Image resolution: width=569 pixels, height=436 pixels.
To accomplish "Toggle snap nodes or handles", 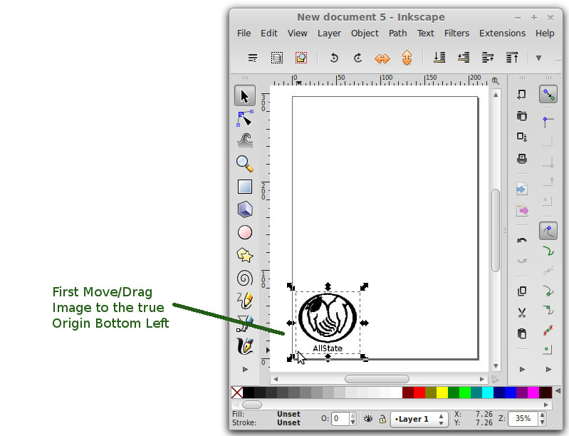I will coord(548,232).
